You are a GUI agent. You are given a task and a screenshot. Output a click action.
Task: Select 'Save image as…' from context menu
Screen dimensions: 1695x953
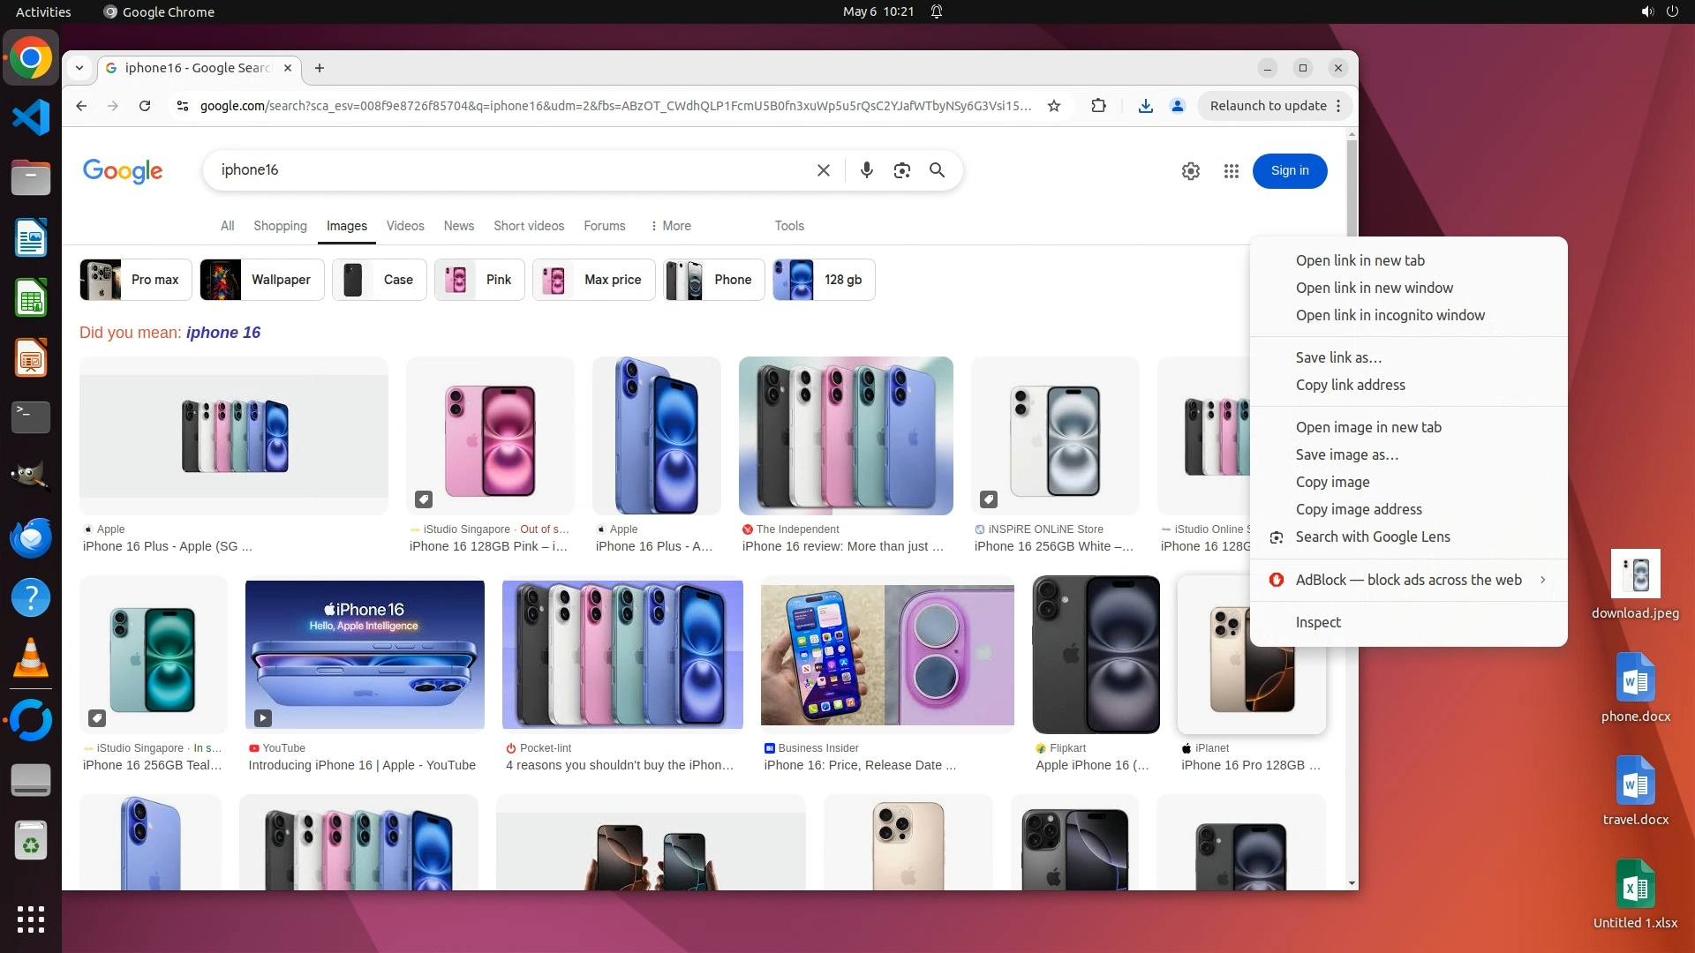1346,454
